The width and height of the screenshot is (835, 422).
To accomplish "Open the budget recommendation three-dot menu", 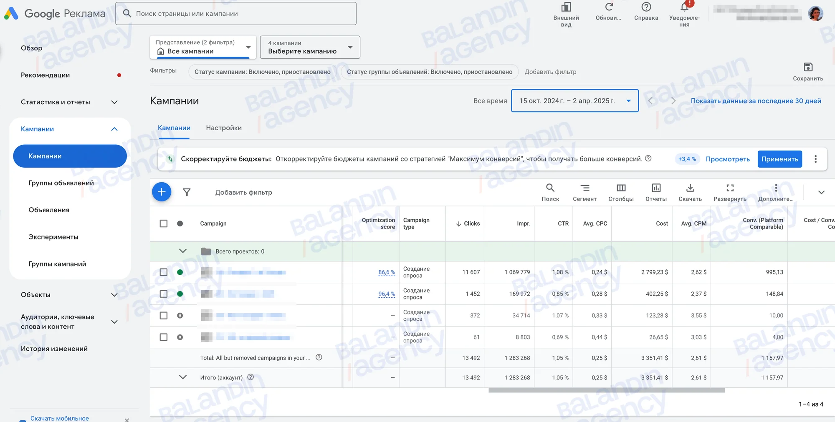I will 815,159.
